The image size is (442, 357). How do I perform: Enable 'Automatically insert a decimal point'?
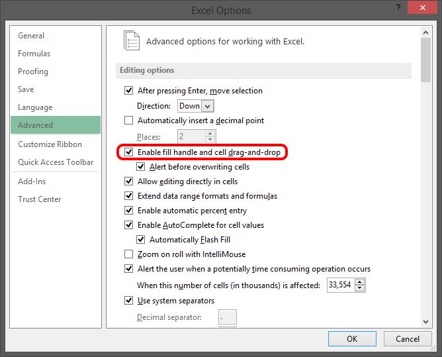click(128, 121)
